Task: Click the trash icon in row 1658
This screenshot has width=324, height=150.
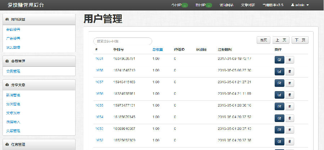Action: click(289, 71)
